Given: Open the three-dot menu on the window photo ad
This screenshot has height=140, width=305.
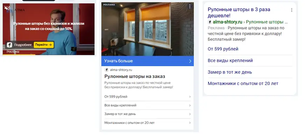Looking at the screenshot, I should (190, 6).
